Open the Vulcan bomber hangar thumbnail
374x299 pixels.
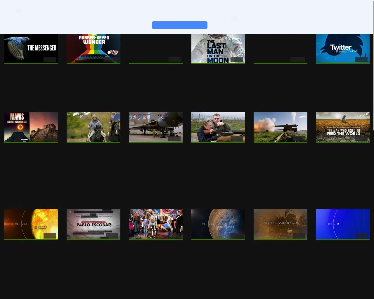tap(156, 127)
